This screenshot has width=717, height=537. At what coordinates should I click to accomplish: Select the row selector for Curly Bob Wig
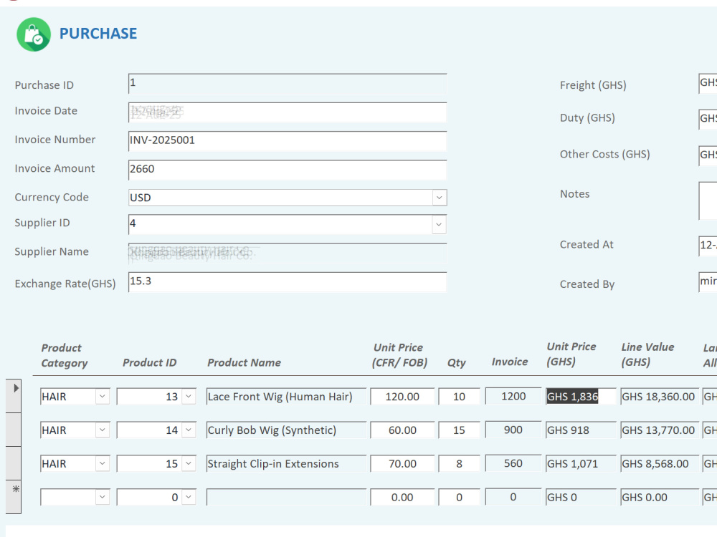14,430
